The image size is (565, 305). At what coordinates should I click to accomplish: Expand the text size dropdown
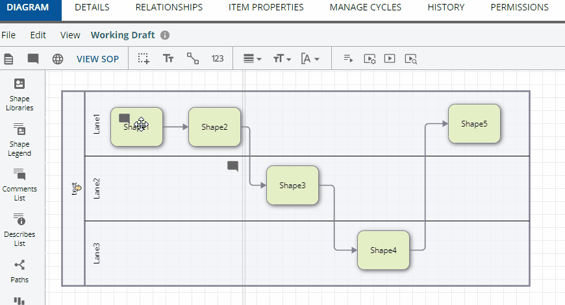point(282,58)
